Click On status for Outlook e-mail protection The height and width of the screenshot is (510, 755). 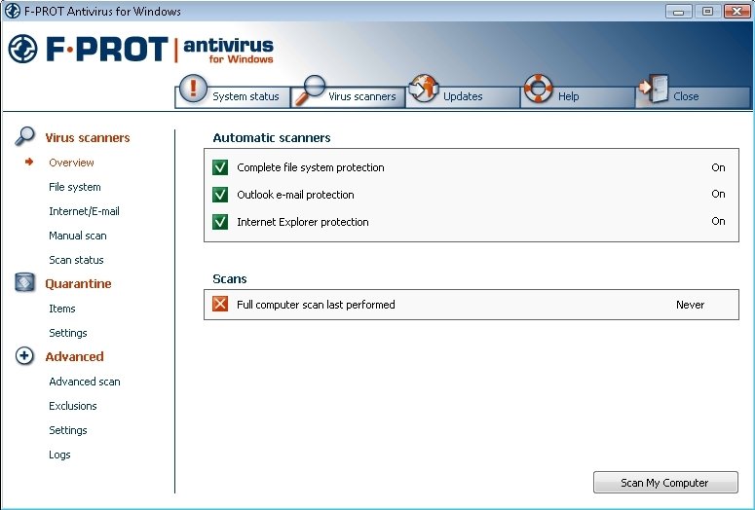point(718,194)
